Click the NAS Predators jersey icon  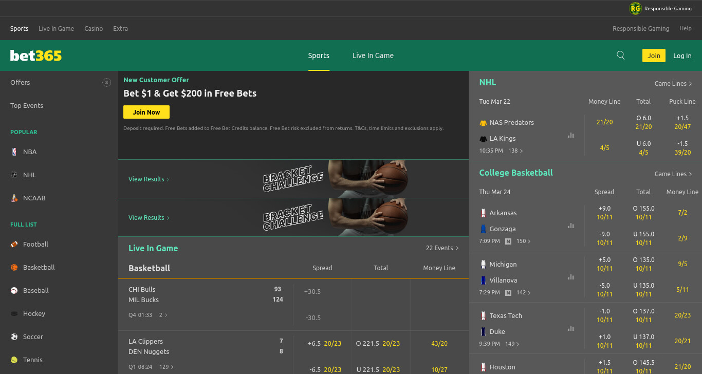click(x=483, y=123)
